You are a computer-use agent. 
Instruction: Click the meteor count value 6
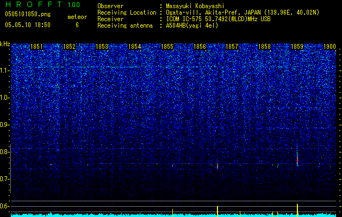[x=77, y=25]
